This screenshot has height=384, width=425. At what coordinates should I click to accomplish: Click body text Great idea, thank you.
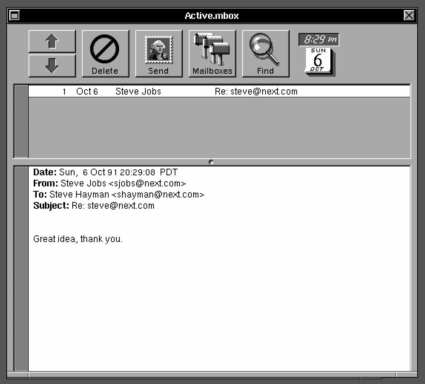[x=78, y=239]
